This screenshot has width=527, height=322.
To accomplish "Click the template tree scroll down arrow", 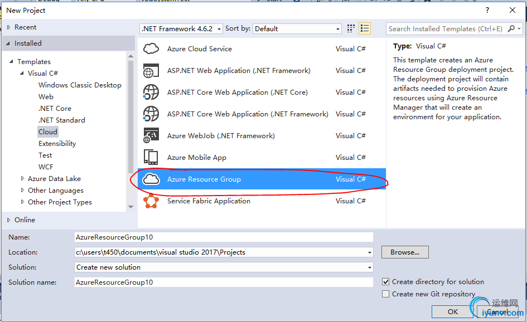I will [130, 207].
